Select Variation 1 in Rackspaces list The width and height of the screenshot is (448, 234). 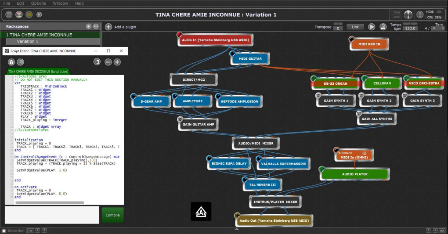[53, 41]
